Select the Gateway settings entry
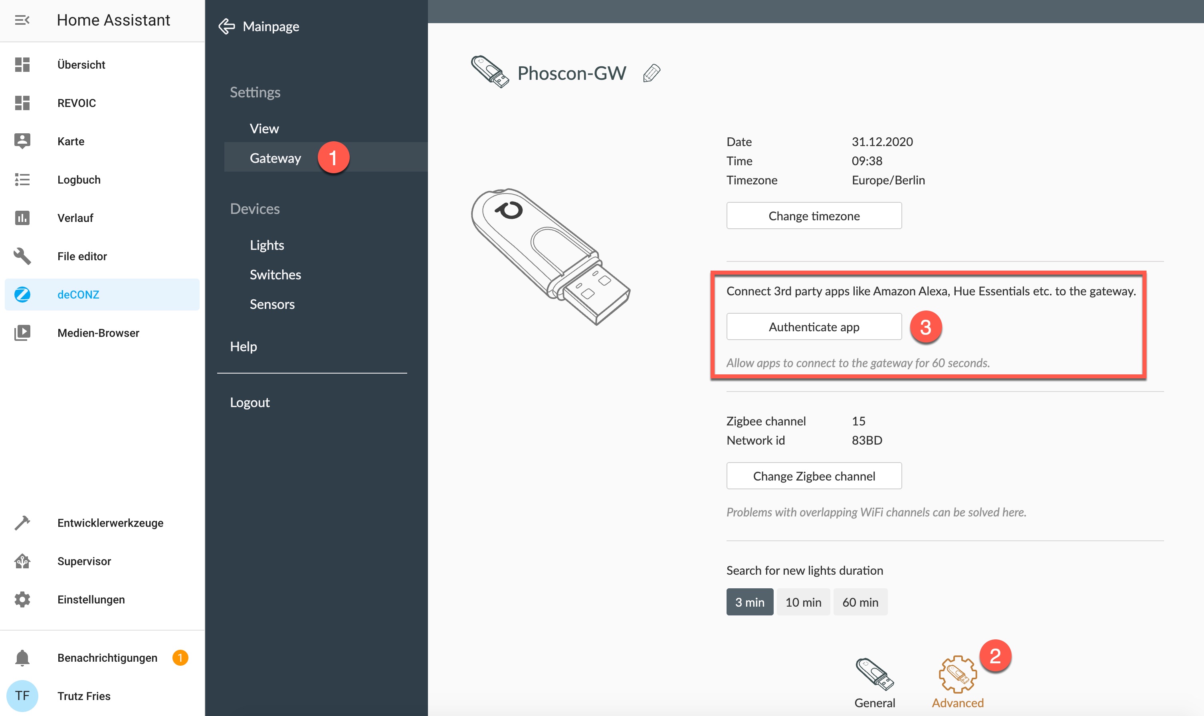This screenshot has width=1204, height=716. (x=275, y=158)
